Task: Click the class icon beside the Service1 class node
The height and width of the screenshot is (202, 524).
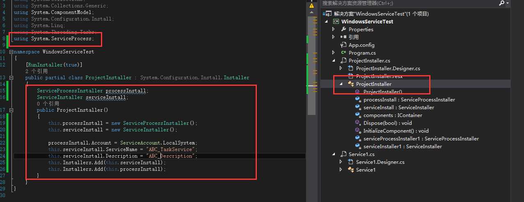Action: click(351, 170)
